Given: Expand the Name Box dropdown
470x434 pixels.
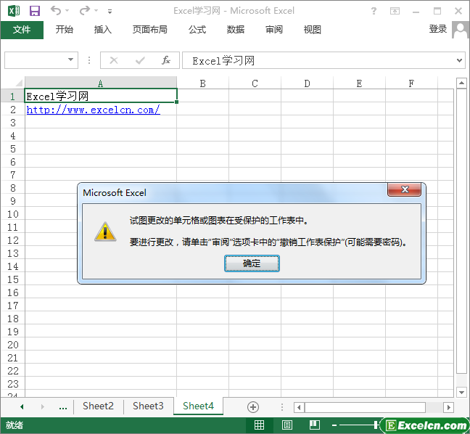Looking at the screenshot, I should point(71,60).
